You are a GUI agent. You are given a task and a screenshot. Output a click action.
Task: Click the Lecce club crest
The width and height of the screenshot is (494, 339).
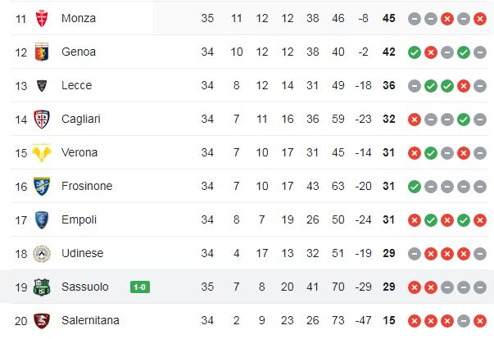[x=42, y=86]
